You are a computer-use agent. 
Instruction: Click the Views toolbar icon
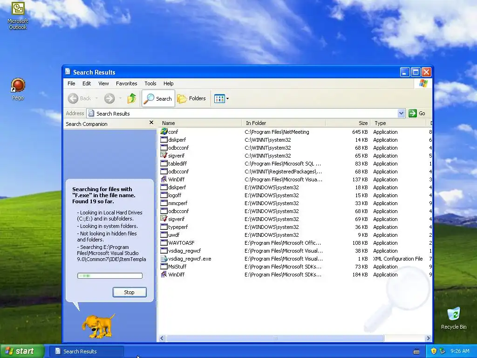click(x=219, y=99)
